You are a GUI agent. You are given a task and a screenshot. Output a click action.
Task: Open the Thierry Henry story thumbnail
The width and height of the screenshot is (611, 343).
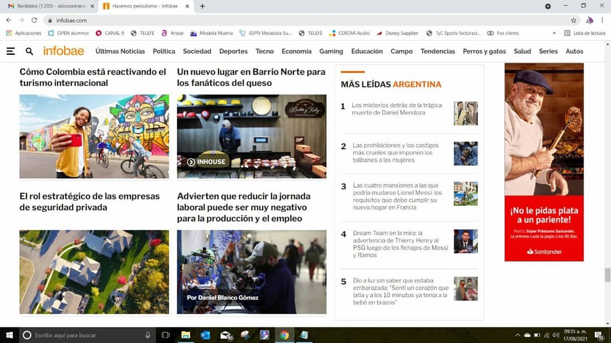click(x=466, y=241)
